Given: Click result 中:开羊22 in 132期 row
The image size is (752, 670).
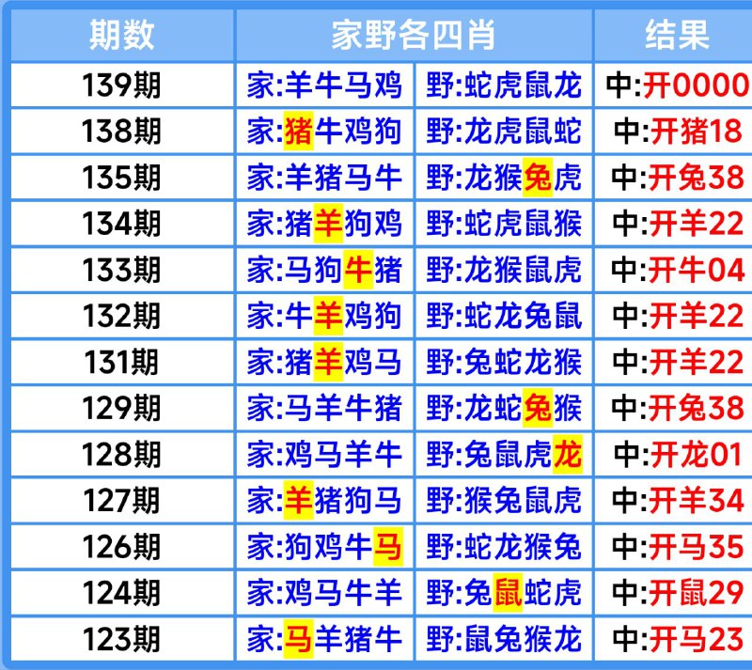Looking at the screenshot, I should 673,316.
